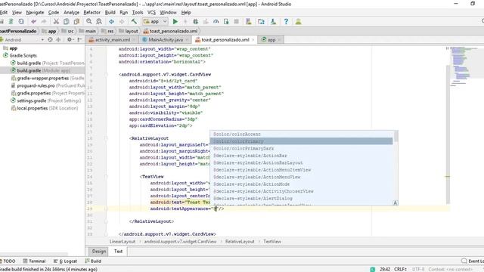Open local.properties file in tree
The width and height of the screenshot is (484, 272).
click(x=45, y=108)
